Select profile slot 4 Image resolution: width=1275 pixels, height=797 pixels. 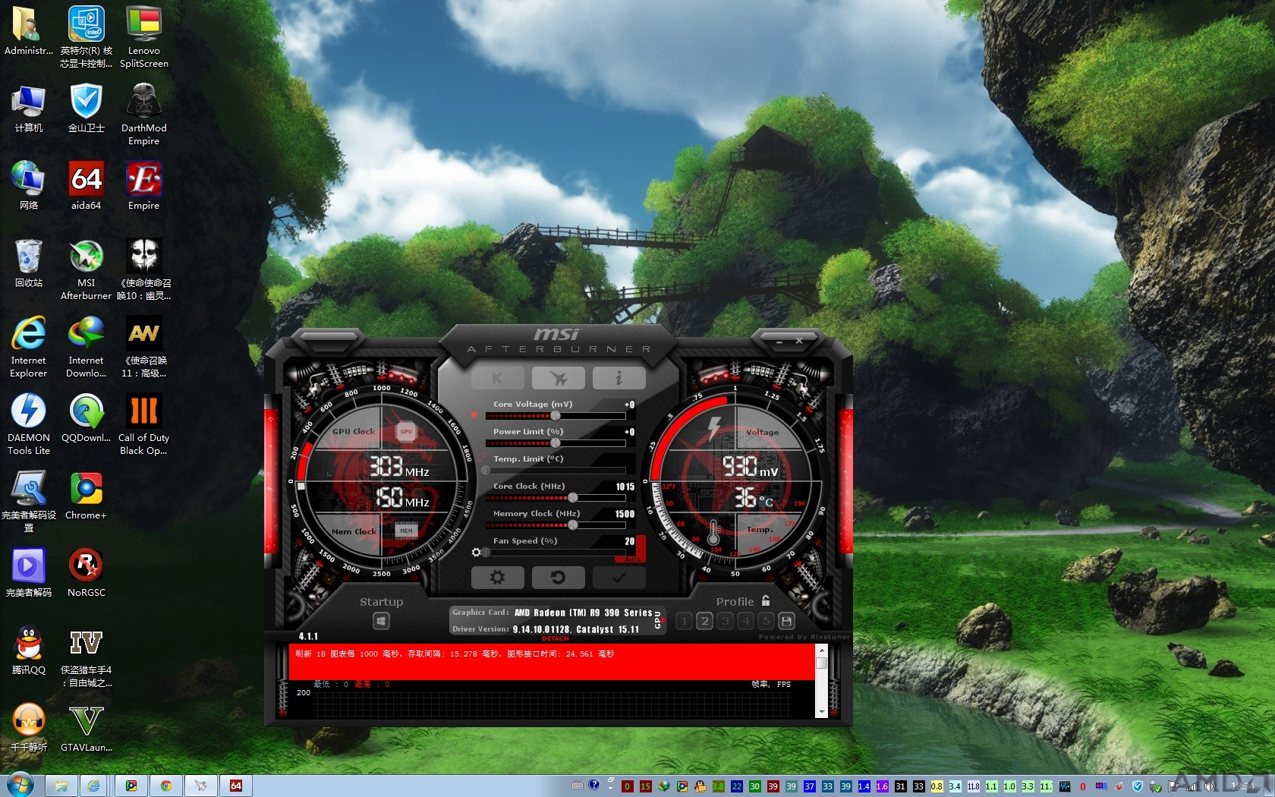tap(746, 621)
